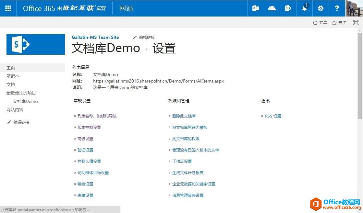Open 管理没有已签入版本的文件 link
The image size is (363, 213).
coord(195,150)
